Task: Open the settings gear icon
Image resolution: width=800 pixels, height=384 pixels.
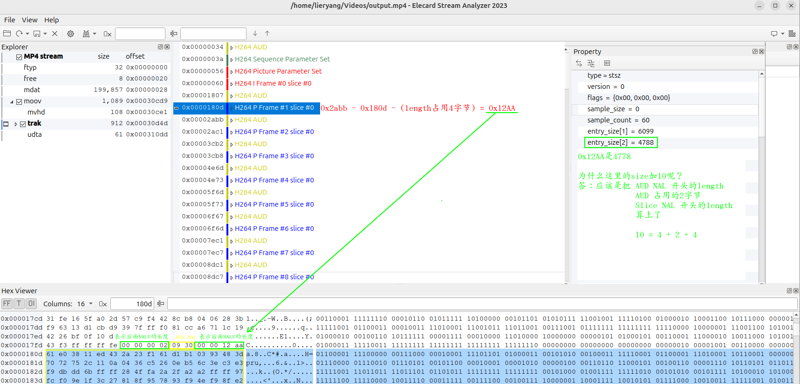Action: point(70,34)
